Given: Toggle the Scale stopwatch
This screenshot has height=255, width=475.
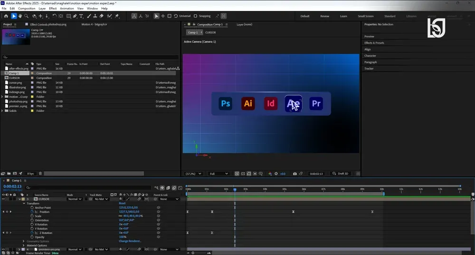Looking at the screenshot, I should pyautogui.click(x=32, y=216).
